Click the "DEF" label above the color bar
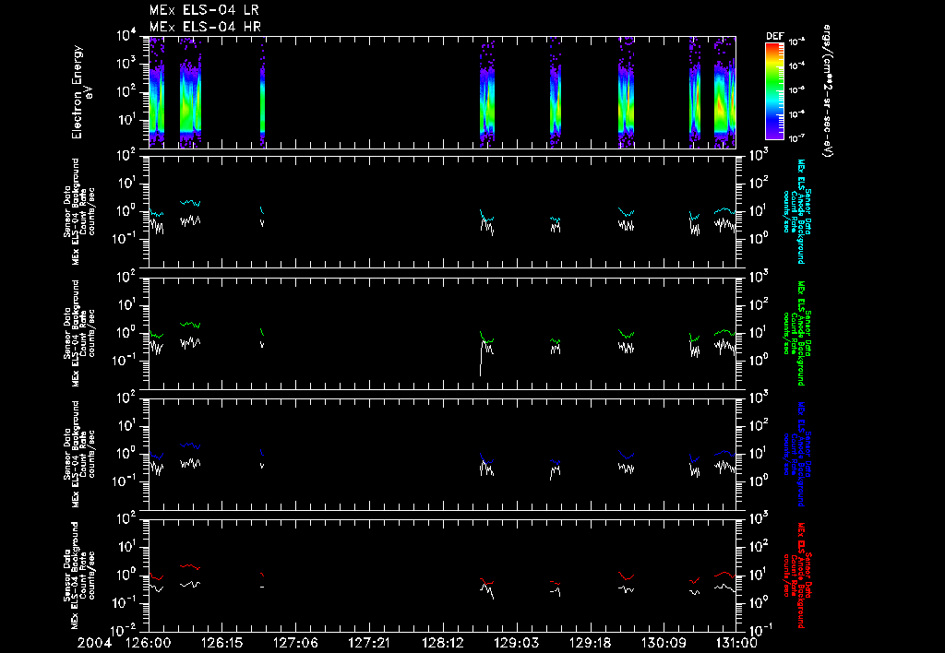 pos(775,36)
